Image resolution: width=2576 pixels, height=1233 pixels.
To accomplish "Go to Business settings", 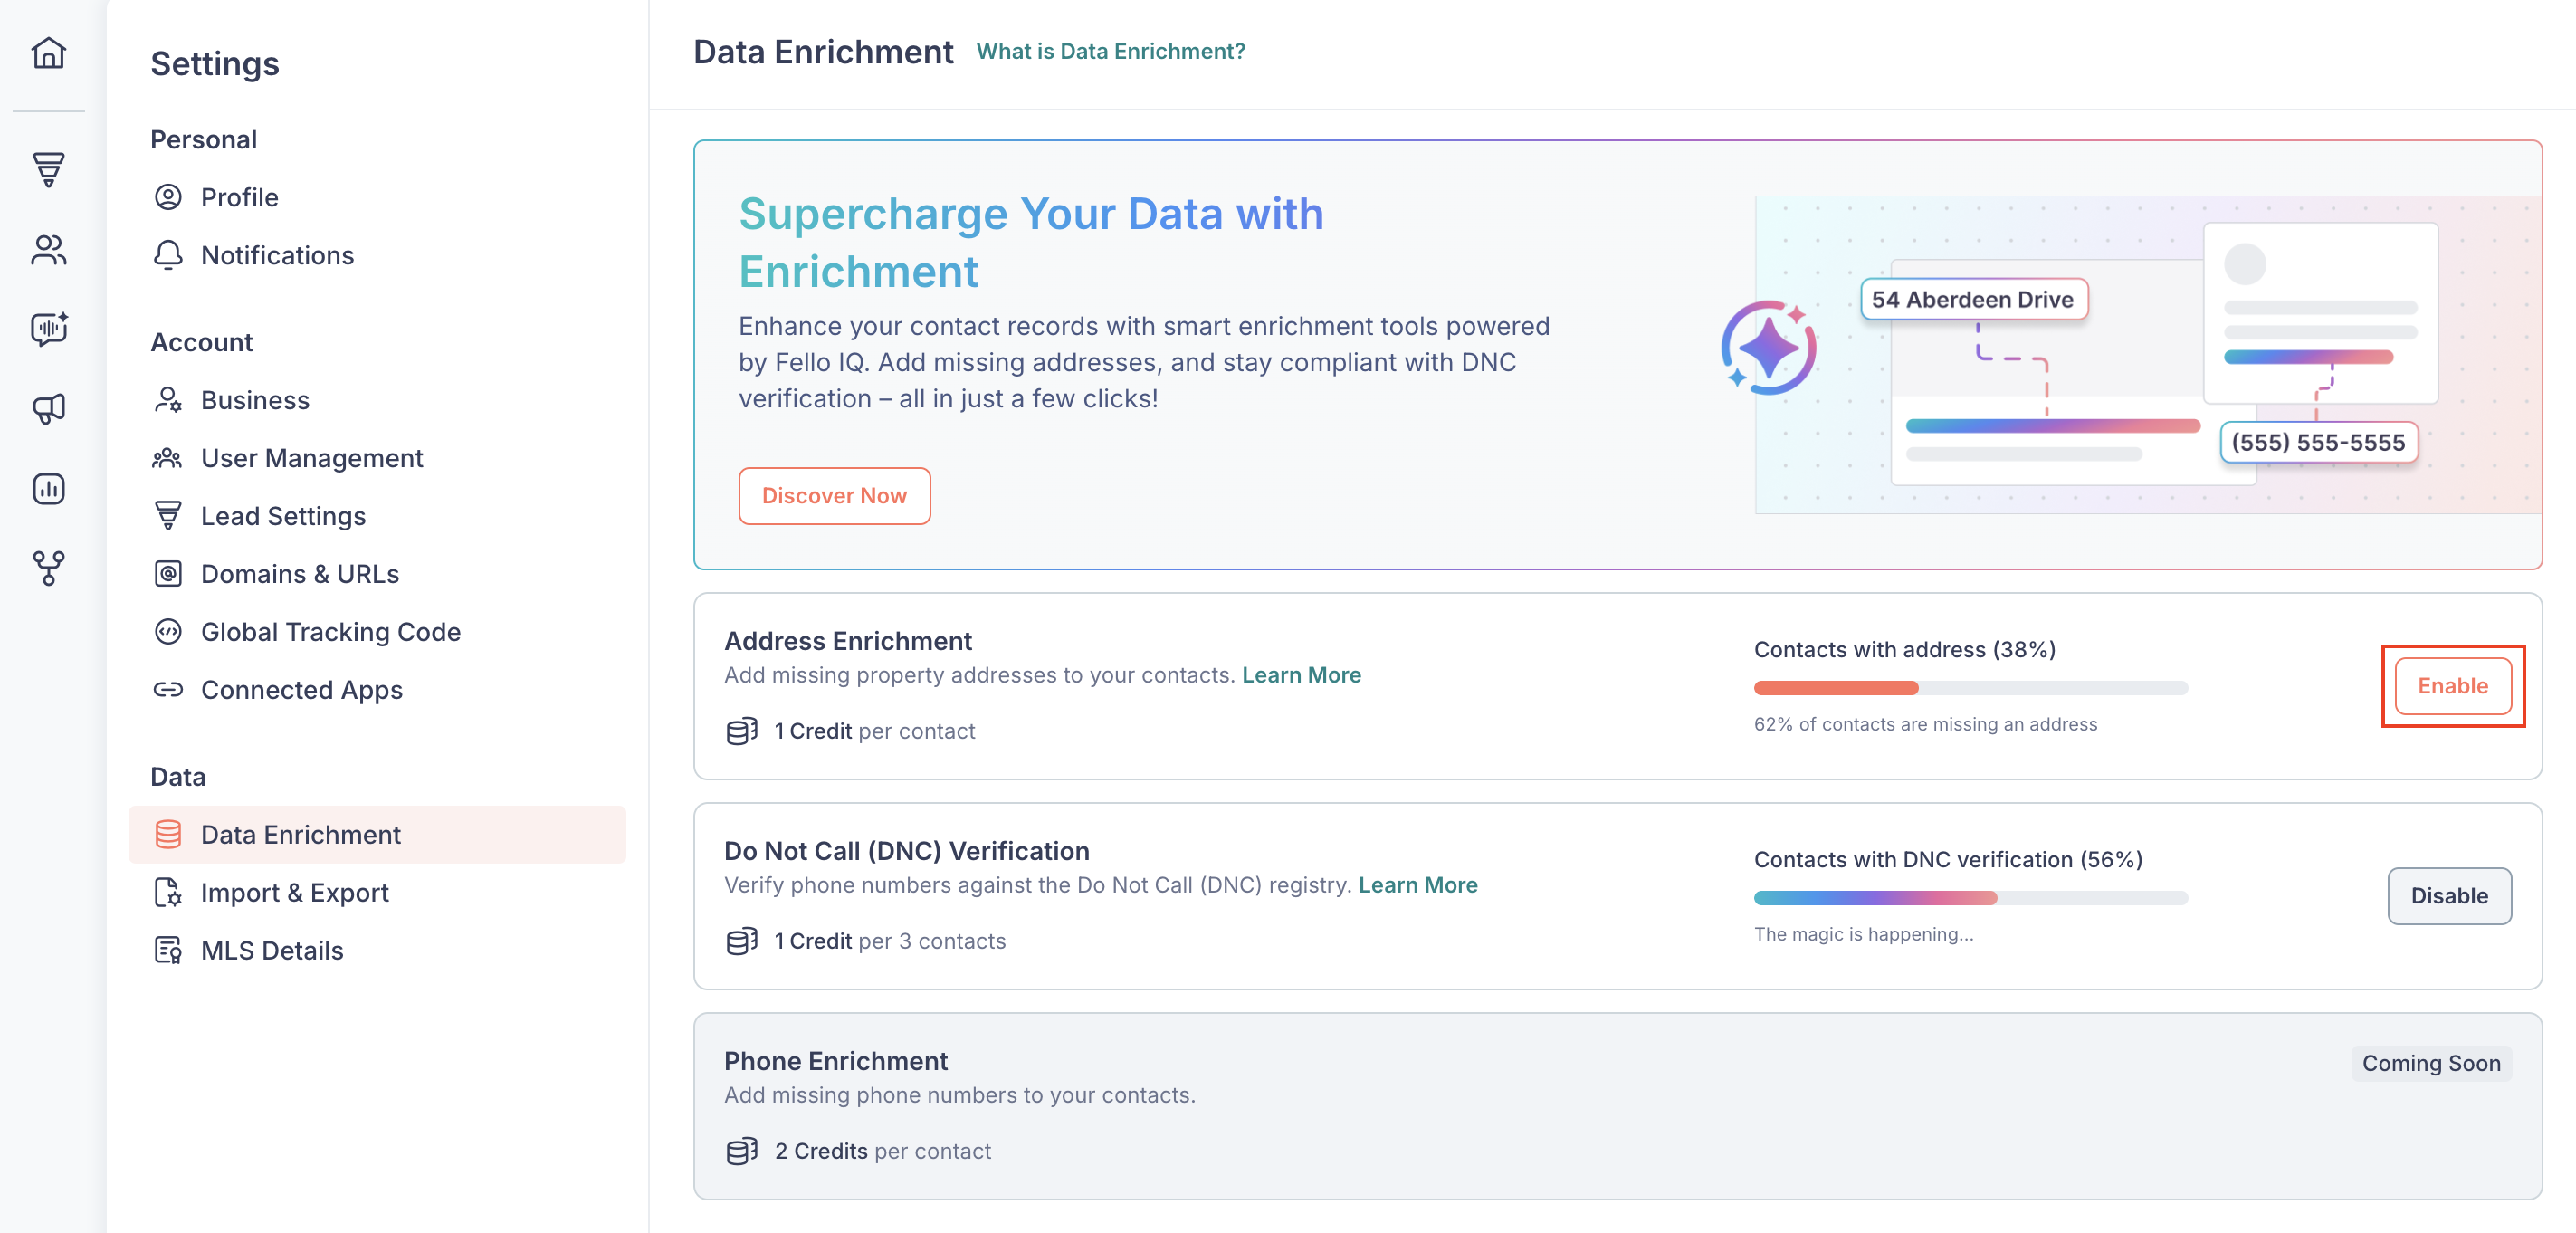I will point(377,400).
